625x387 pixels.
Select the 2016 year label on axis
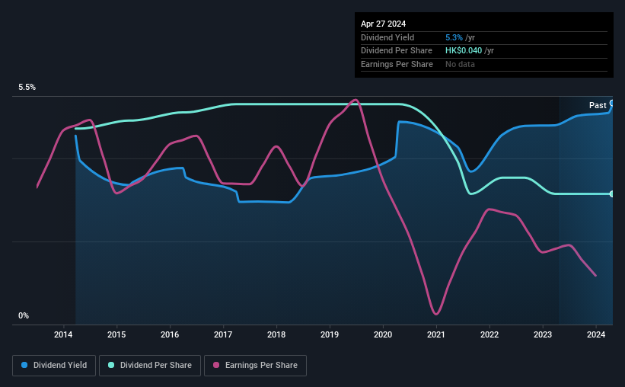[x=170, y=334]
